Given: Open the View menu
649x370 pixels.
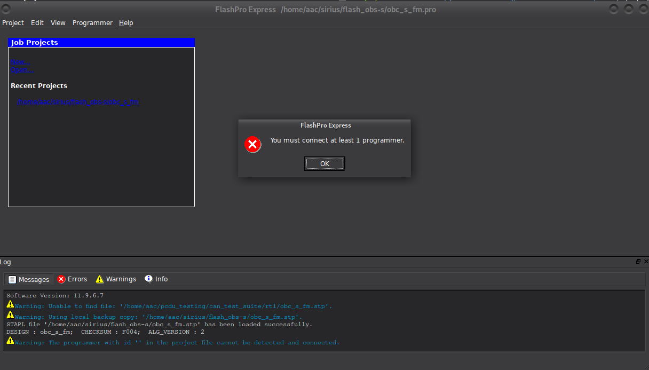Looking at the screenshot, I should click(58, 23).
